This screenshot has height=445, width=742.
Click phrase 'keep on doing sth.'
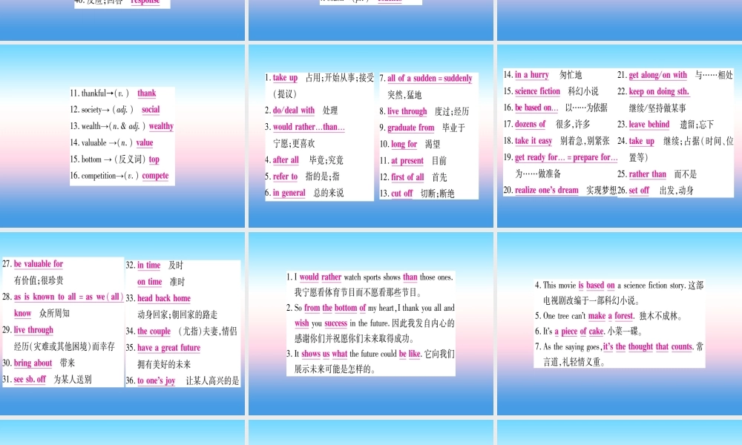(659, 91)
